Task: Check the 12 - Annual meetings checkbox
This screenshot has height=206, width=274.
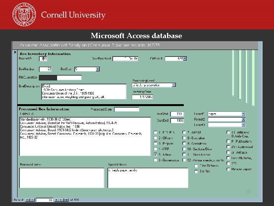Action: click(184, 160)
